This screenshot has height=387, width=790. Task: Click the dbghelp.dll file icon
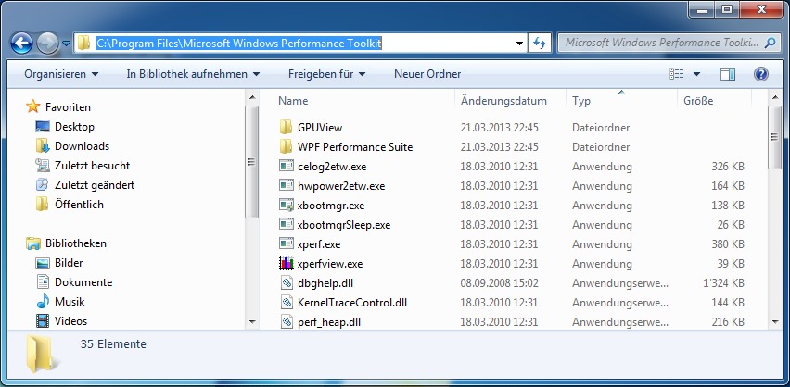pyautogui.click(x=287, y=282)
